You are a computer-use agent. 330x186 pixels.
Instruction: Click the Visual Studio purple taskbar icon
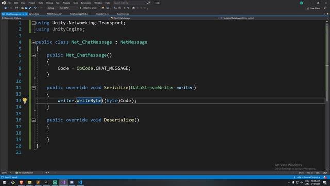pyautogui.click(x=63, y=182)
